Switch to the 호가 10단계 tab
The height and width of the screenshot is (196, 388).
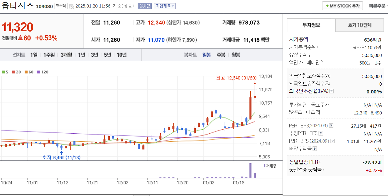tap(359, 25)
